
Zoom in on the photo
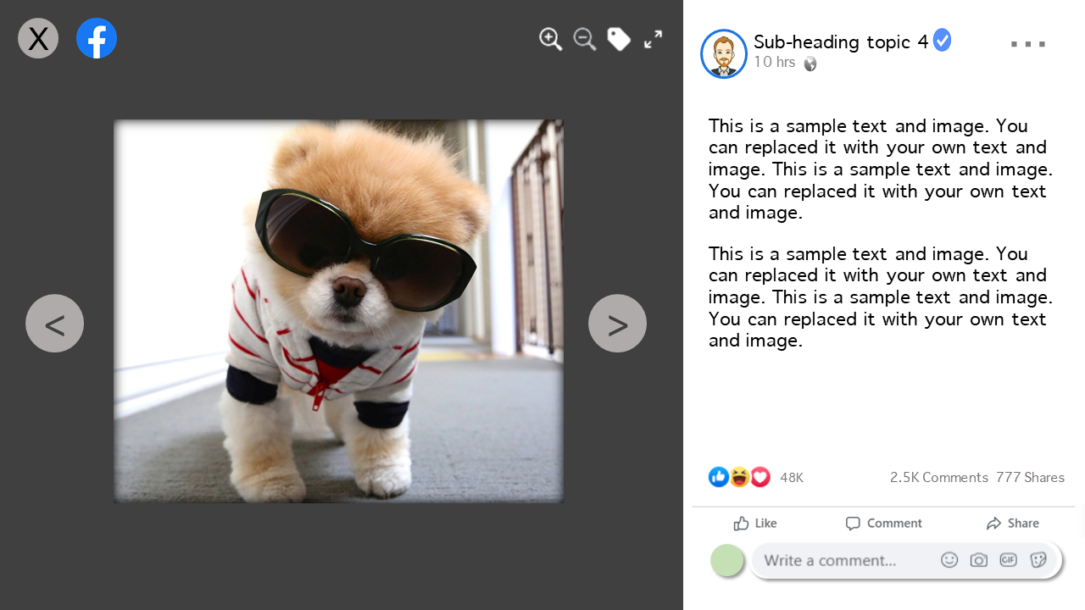(551, 39)
